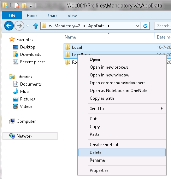Go up one folder level arrow

pos(36,26)
